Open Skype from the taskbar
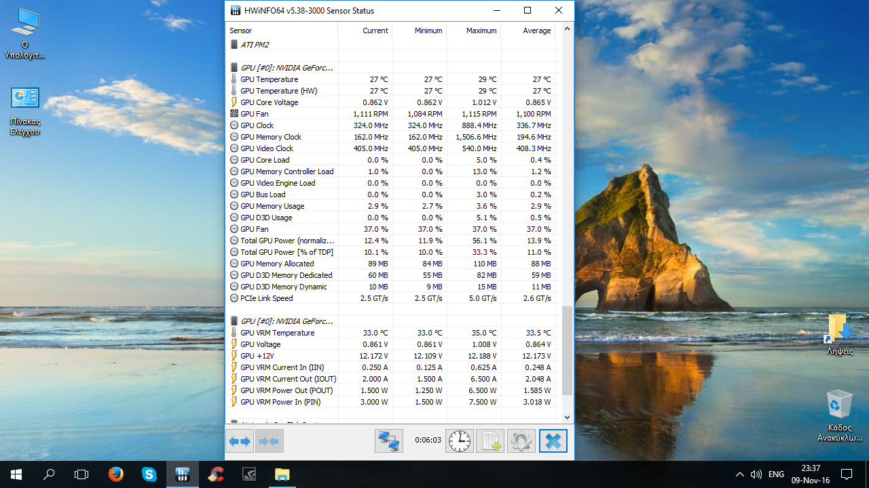 point(149,474)
